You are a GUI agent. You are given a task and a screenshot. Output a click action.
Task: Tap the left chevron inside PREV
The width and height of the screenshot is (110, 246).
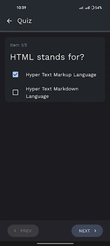point(15,231)
